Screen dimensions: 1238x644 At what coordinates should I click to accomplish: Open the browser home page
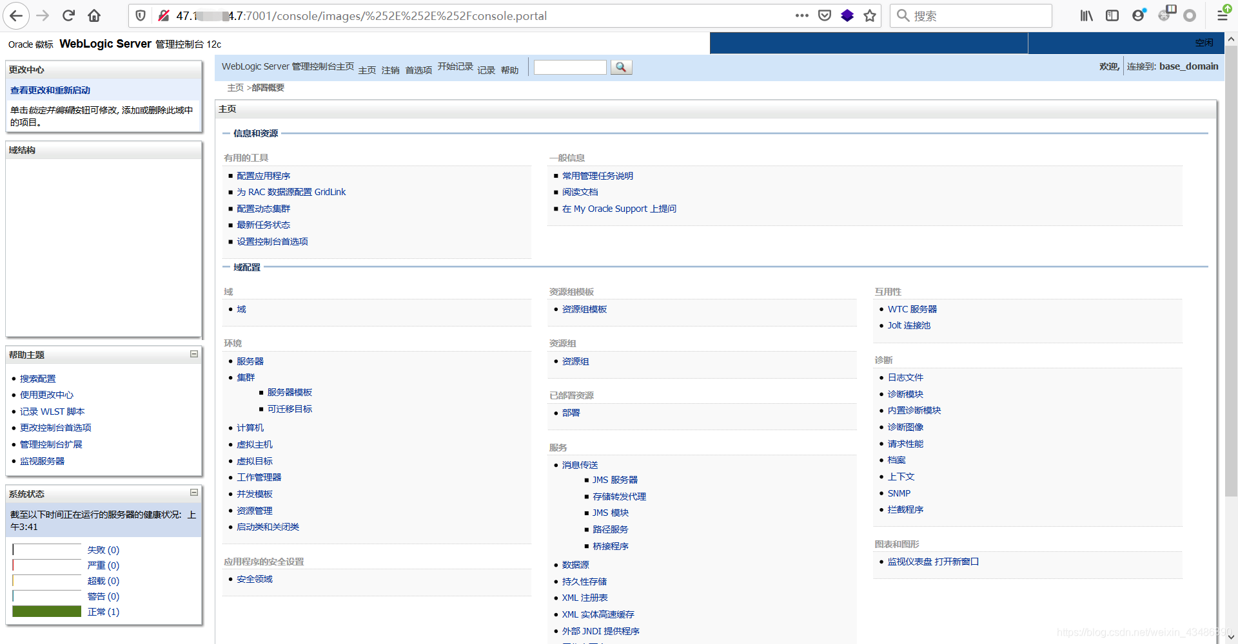pyautogui.click(x=94, y=15)
